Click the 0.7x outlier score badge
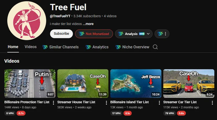The image size is (217, 120). [x=21, y=113]
